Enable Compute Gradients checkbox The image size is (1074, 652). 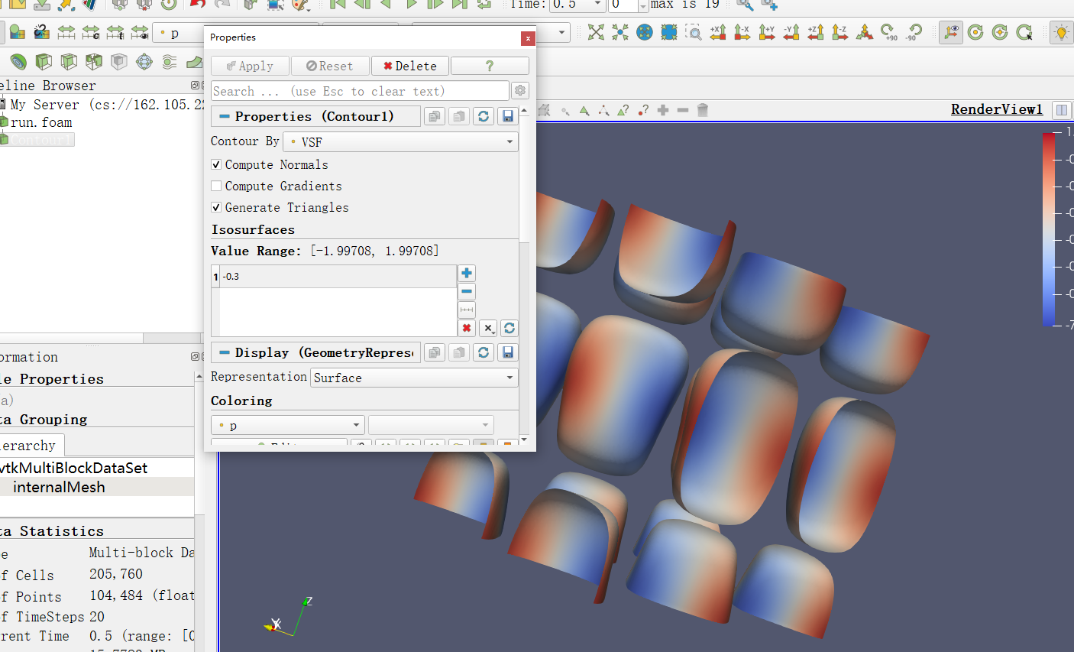point(216,186)
